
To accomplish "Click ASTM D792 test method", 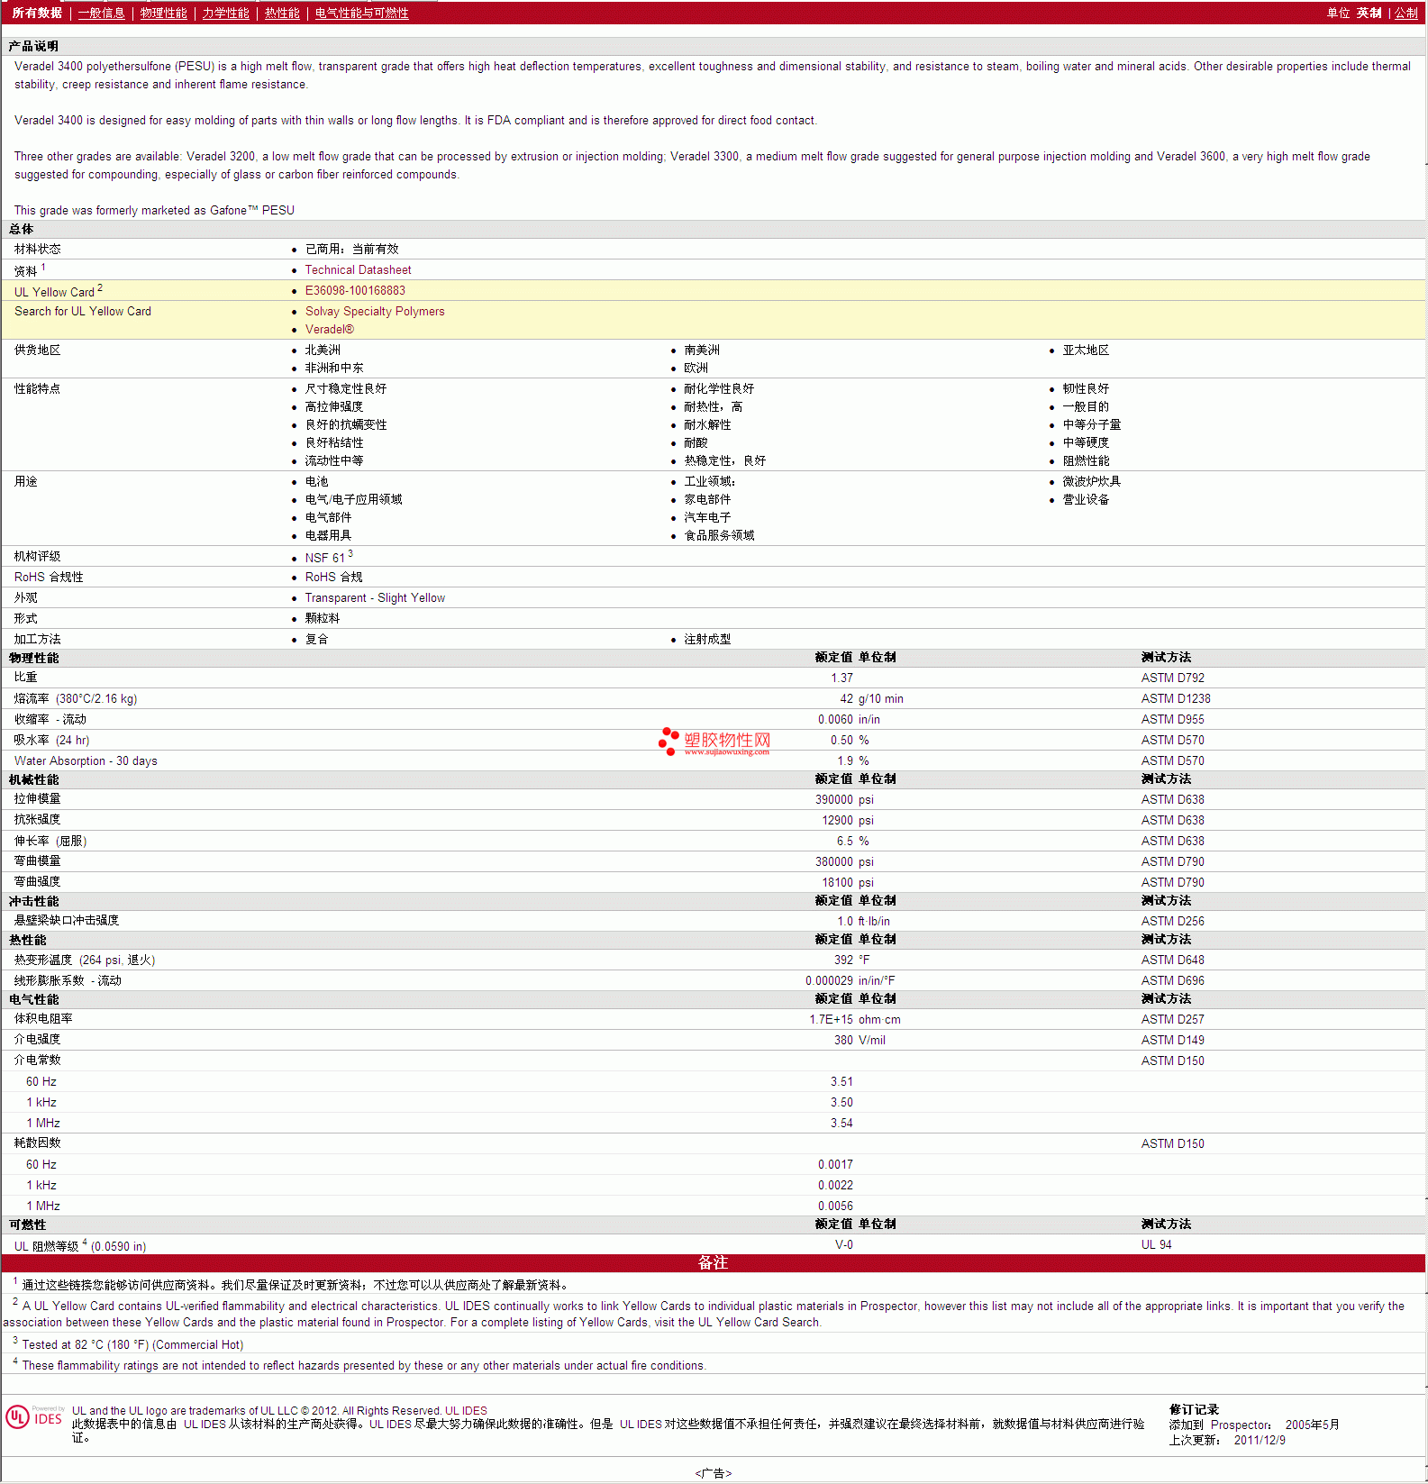I will tap(1172, 678).
